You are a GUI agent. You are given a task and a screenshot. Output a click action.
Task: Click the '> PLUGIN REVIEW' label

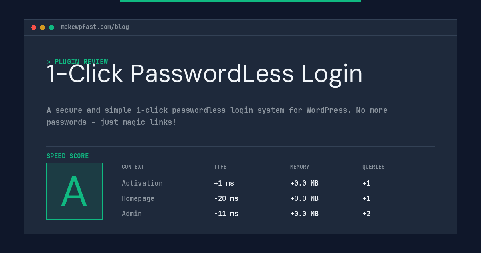point(77,62)
